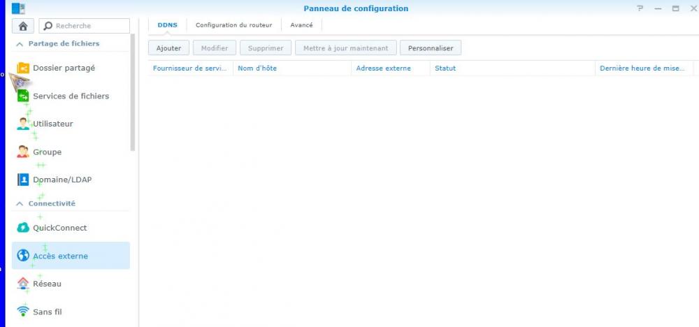Viewport: 699px width, 327px height.
Task: Click the control panel app icon in the title bar
Action: coord(18,8)
